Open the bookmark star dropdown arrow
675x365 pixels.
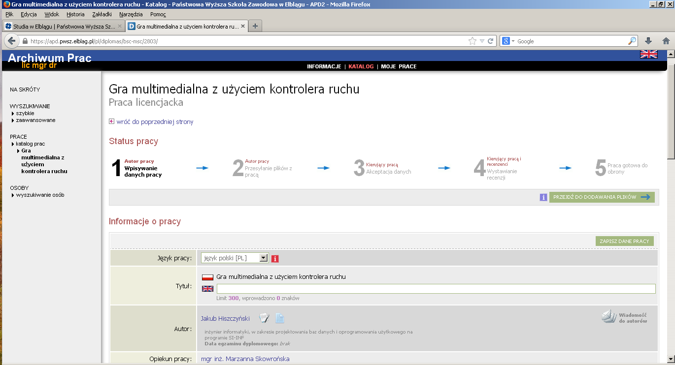(x=482, y=41)
